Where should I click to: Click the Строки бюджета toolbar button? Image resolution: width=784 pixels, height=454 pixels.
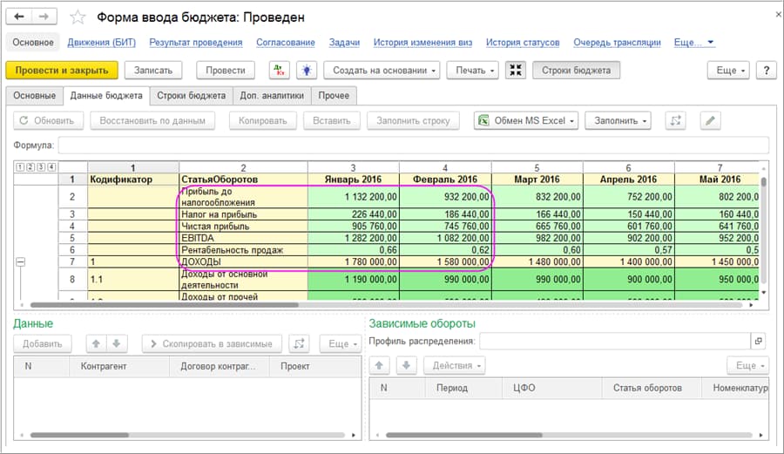[576, 71]
